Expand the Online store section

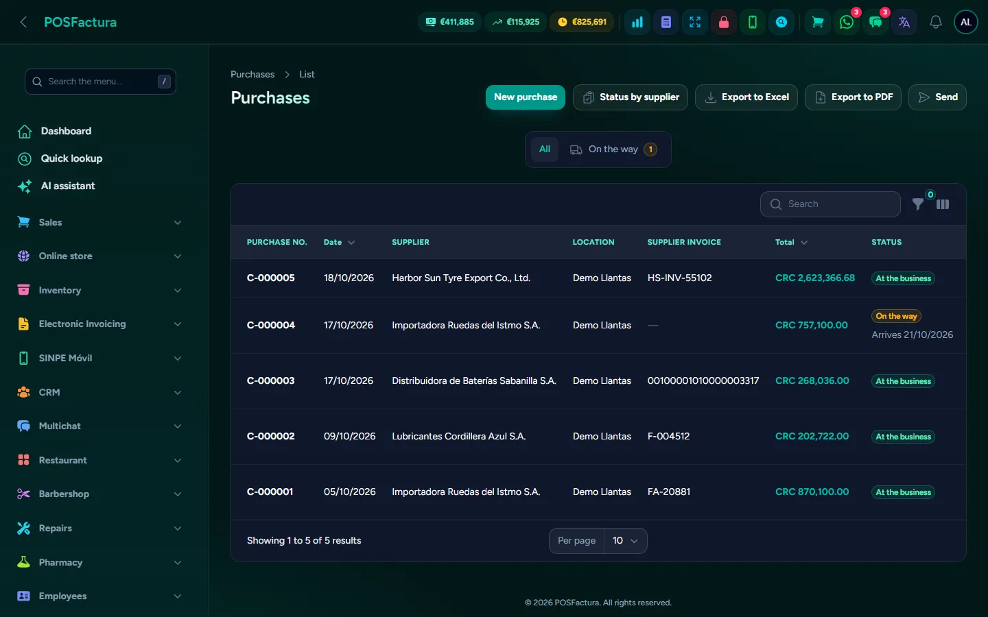point(100,256)
